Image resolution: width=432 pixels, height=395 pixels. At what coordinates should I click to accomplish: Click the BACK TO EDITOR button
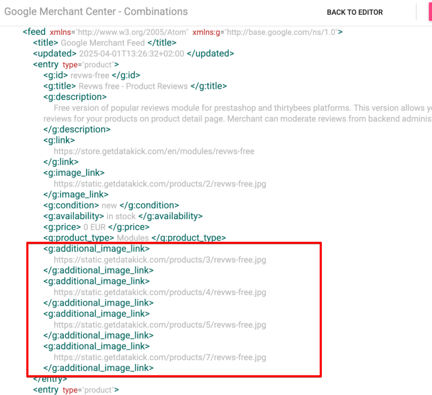point(355,12)
